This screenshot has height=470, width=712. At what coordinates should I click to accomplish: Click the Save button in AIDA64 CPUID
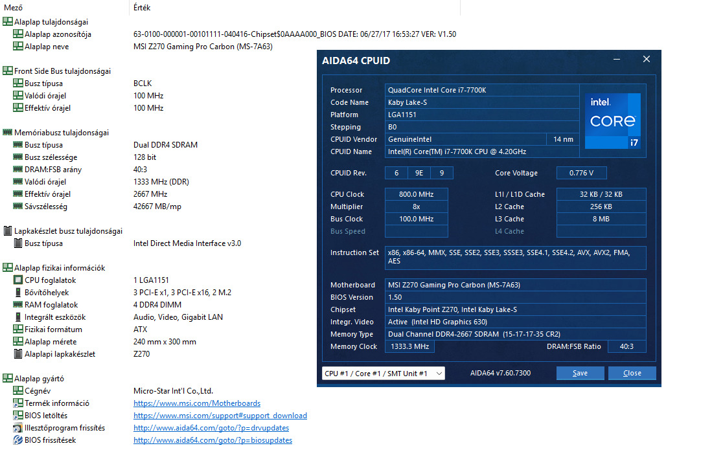pyautogui.click(x=580, y=373)
